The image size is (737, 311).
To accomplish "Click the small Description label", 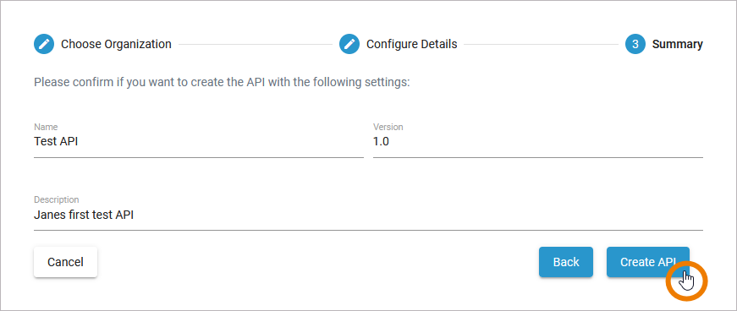I will [x=56, y=199].
